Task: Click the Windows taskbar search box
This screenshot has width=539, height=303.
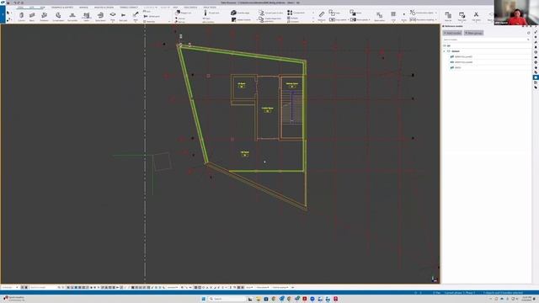Action: pos(227,299)
